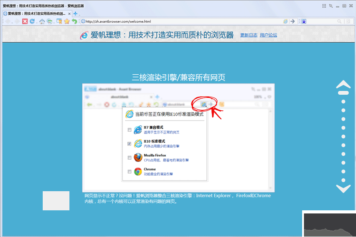Viewport: 356px width, 237px height.
Task: Expand the history button dropdown arrow
Action: 54,23
